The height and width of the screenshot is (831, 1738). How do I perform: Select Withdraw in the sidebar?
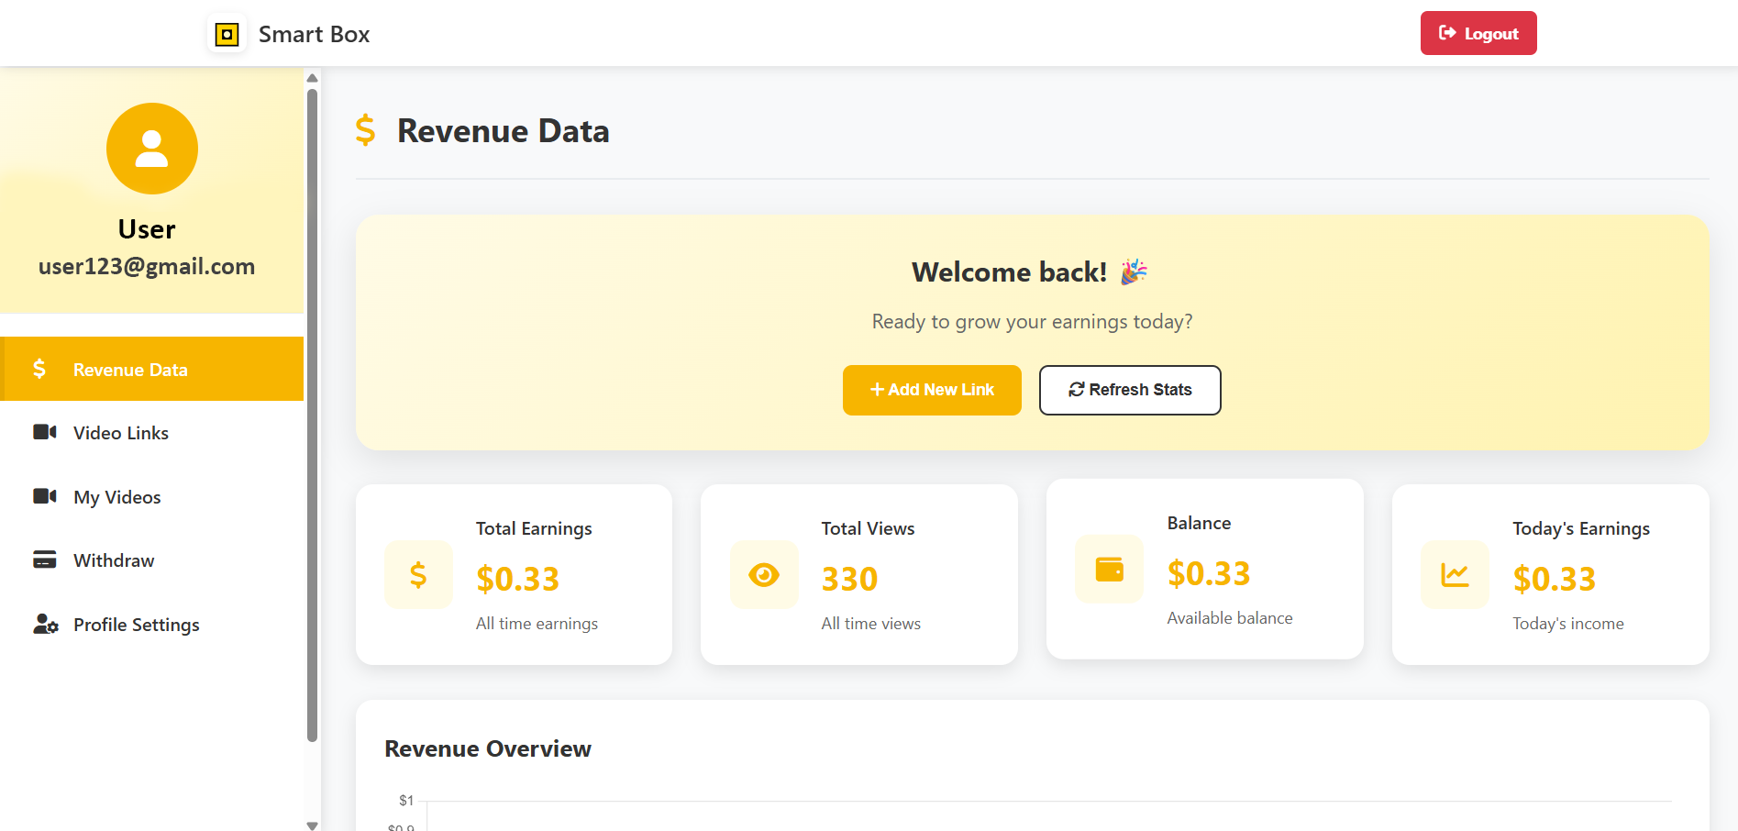114,560
